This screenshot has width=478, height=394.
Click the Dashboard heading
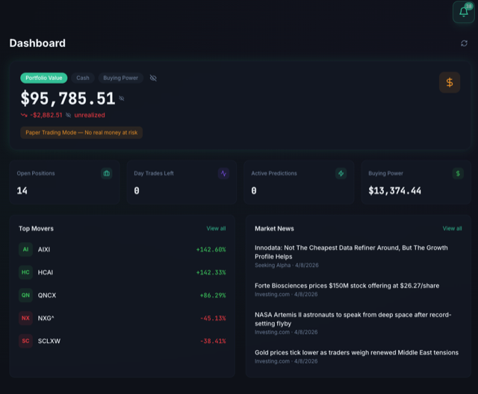37,43
